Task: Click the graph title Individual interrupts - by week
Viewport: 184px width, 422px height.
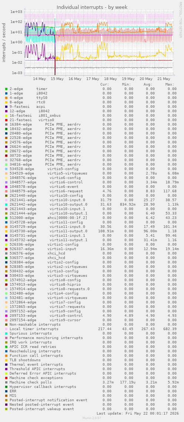Action: [92, 7]
